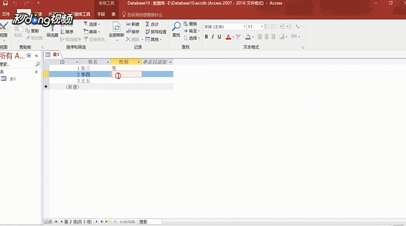
Task: Open the Advanced (高级) filter dropdown
Action: coord(92,32)
